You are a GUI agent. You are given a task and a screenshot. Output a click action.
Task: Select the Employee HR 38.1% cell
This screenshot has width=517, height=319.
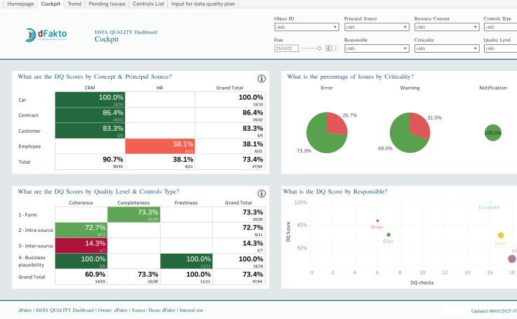click(x=160, y=146)
